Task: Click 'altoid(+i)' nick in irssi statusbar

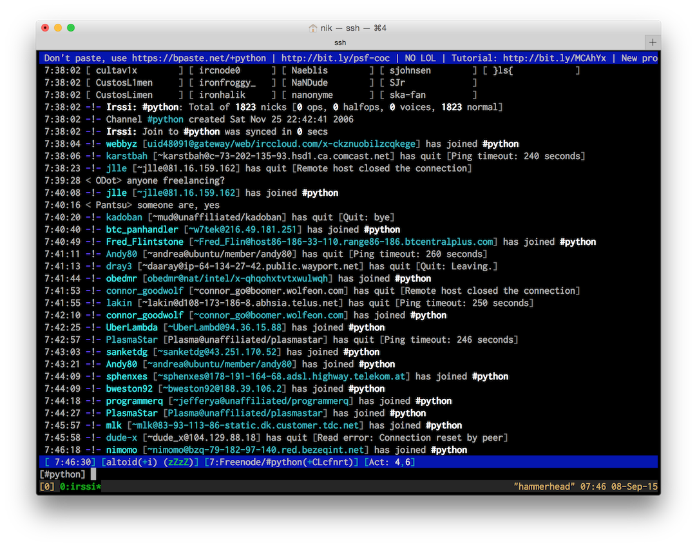Action: pos(131,462)
